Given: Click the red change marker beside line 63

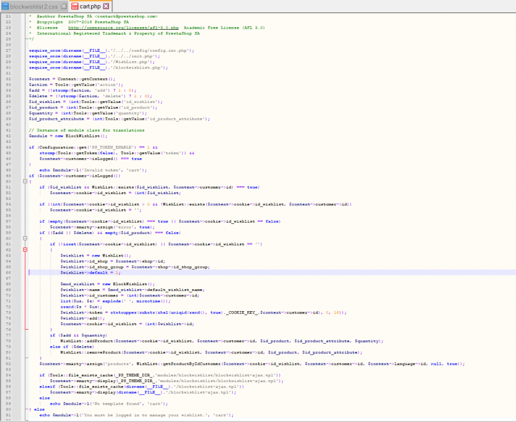Looking at the screenshot, I should click(25, 255).
